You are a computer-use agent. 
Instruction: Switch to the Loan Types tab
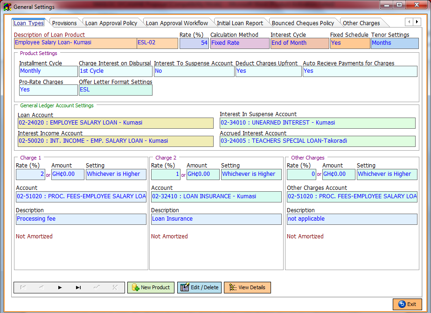pyautogui.click(x=29, y=23)
